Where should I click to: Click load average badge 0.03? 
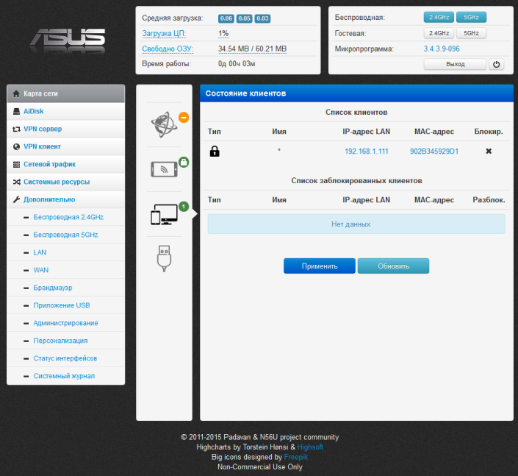pos(262,18)
